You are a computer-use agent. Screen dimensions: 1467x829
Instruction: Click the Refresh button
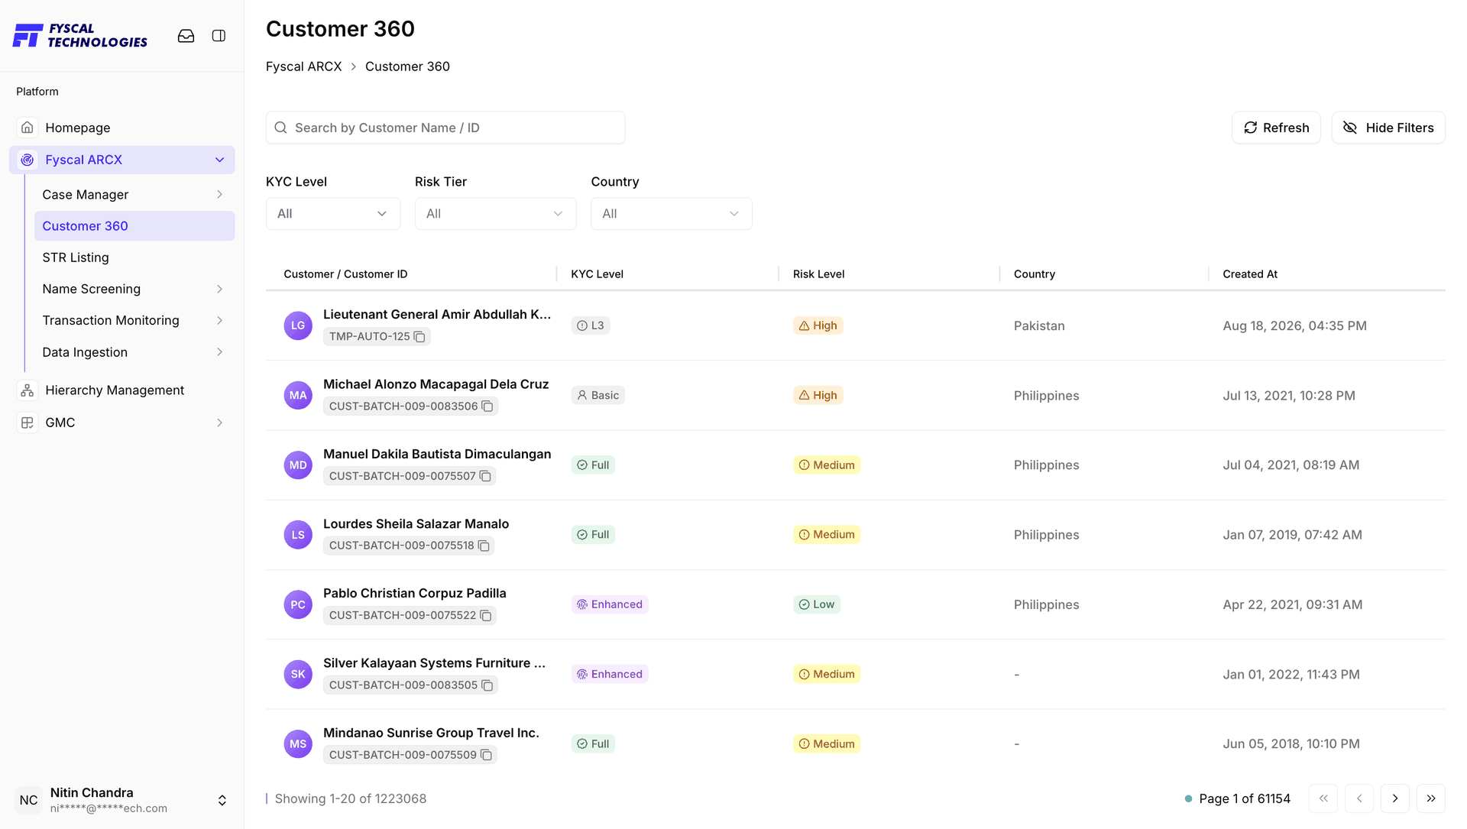point(1276,128)
